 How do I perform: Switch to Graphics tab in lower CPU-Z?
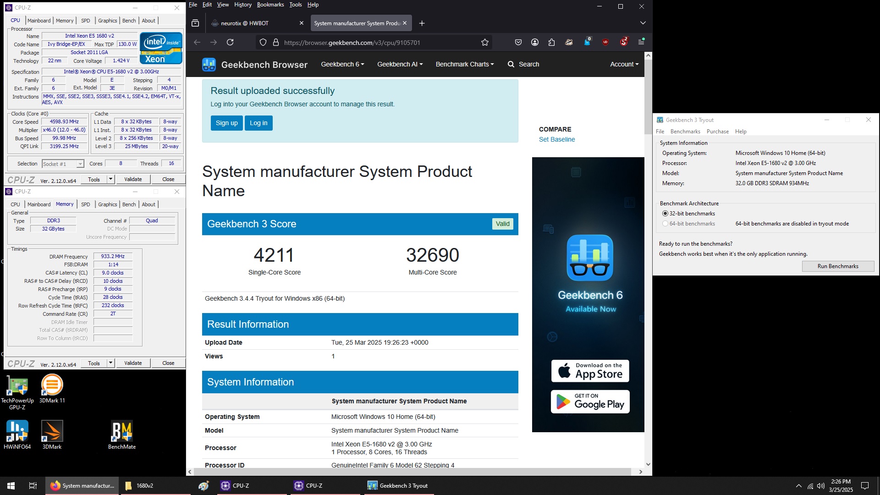108,204
